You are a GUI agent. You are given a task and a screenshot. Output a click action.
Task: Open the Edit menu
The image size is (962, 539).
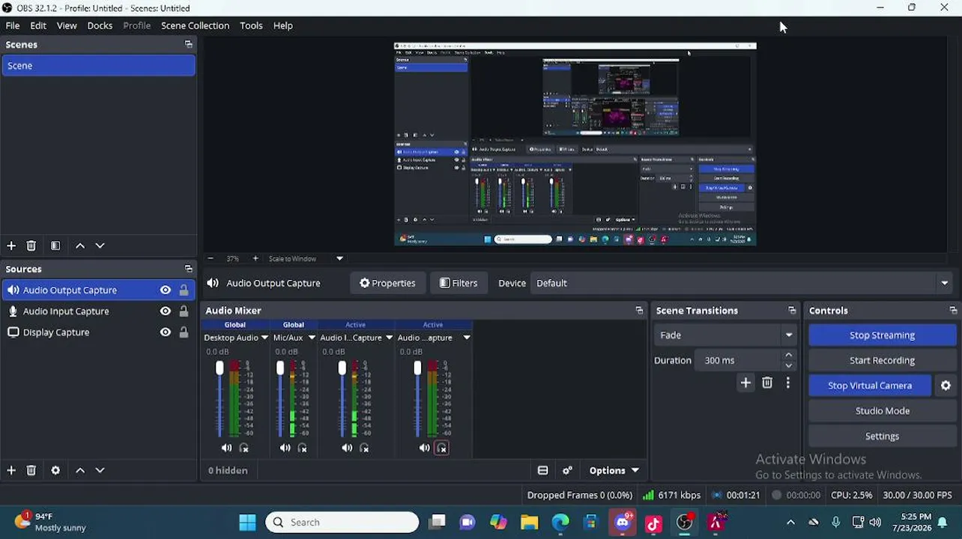coord(38,25)
